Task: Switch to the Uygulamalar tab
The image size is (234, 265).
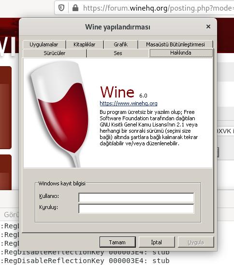Action: 44,44
